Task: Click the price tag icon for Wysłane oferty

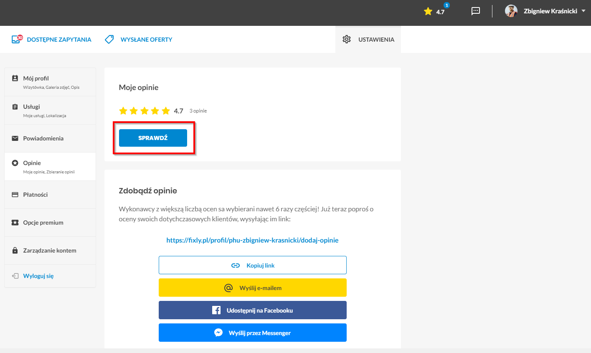Action: click(109, 39)
